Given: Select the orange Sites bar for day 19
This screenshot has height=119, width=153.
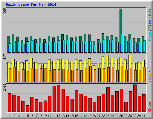Looking at the screenshot, I should point(91,74).
